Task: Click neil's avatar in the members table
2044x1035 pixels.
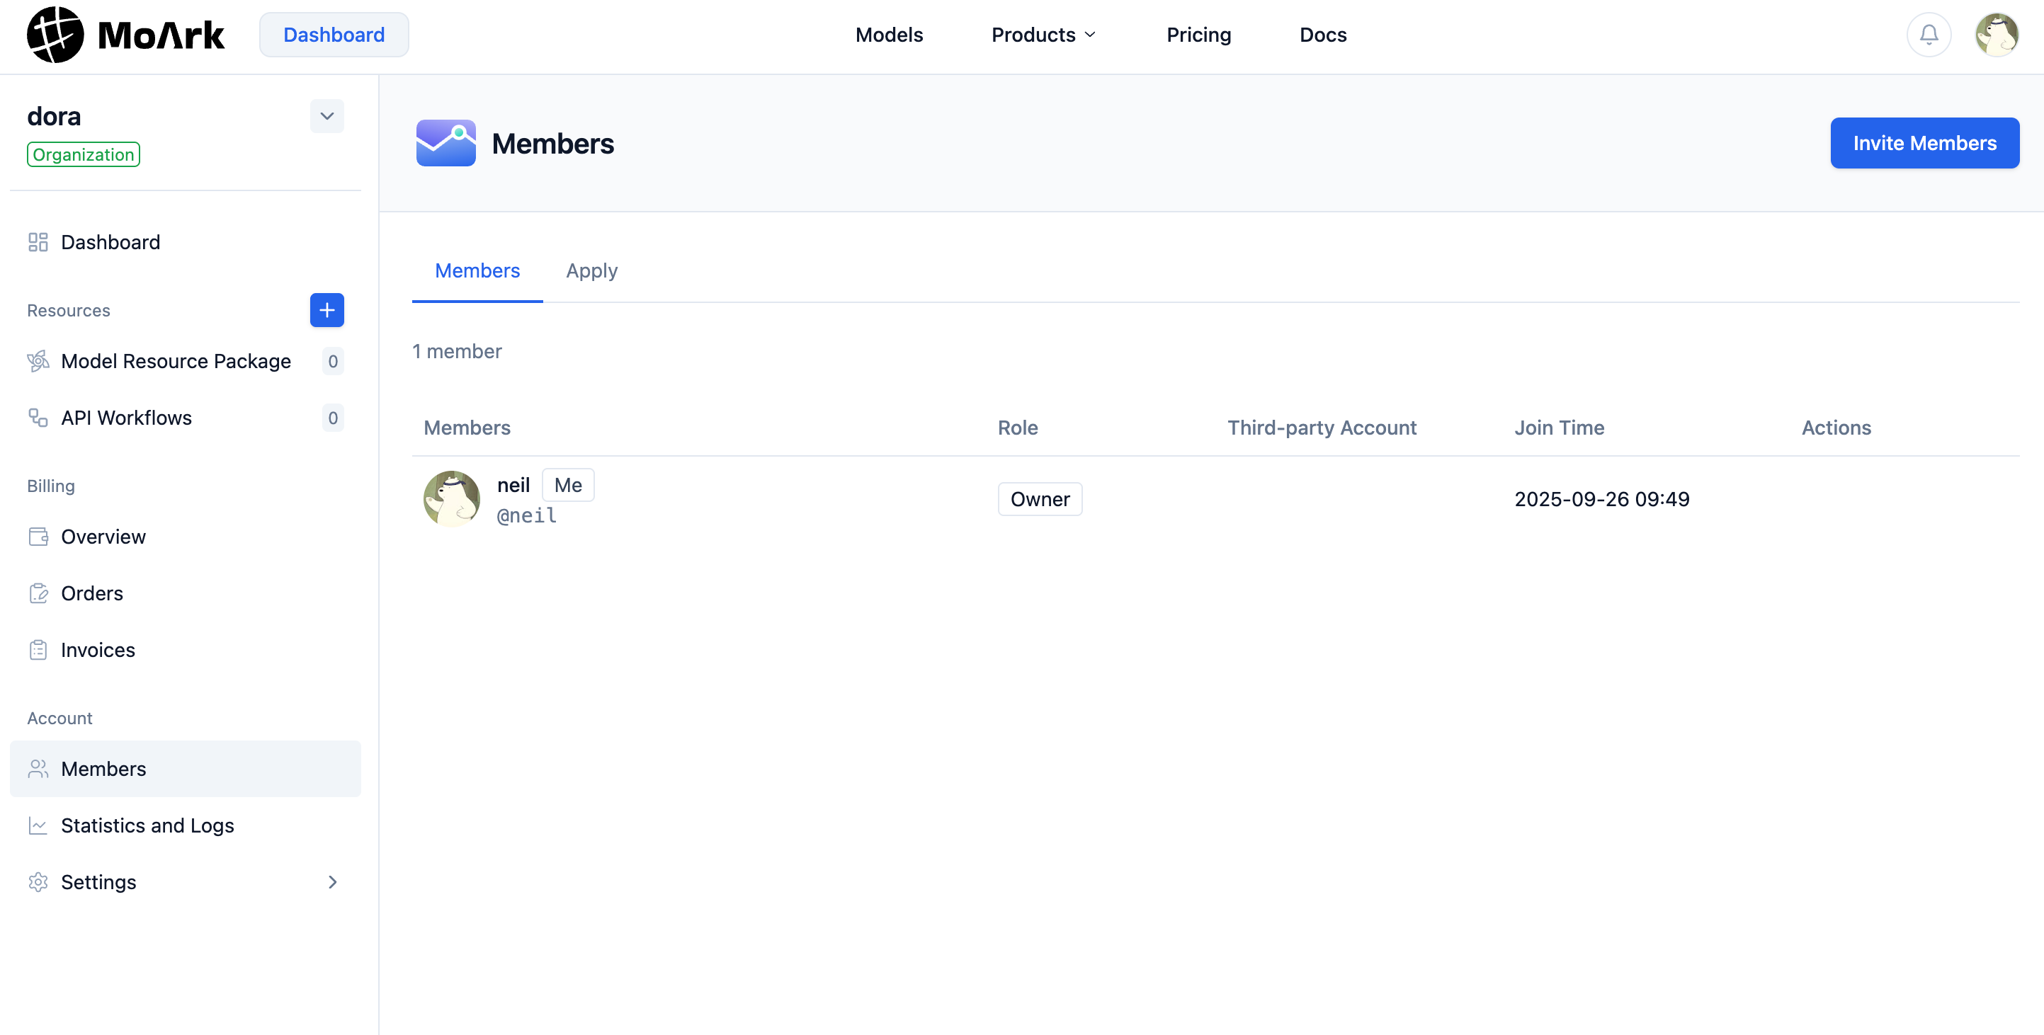Action: point(451,499)
